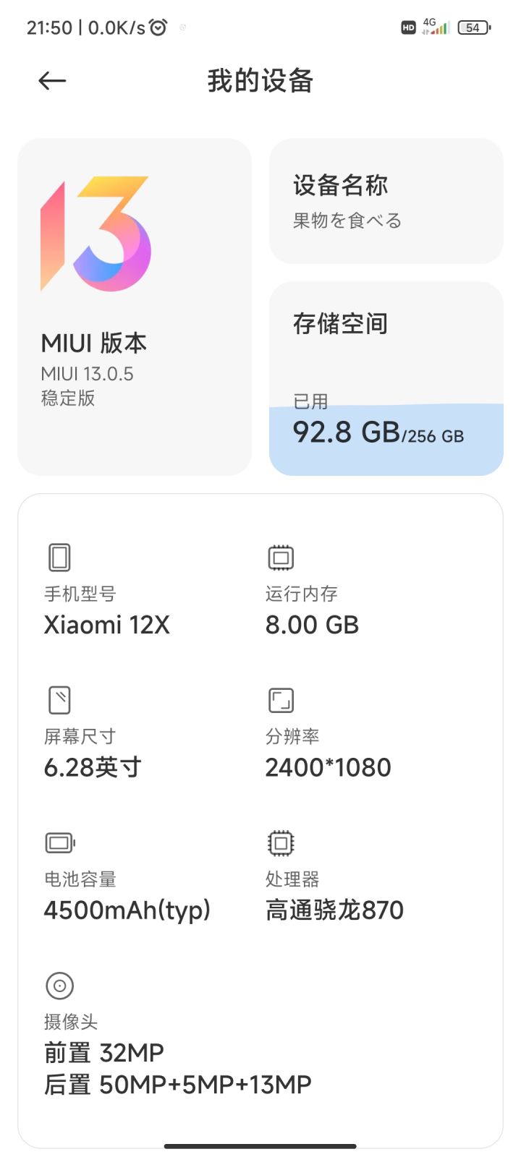521x1157 pixels.
Task: Click the battery capacity icon
Action: 60,842
